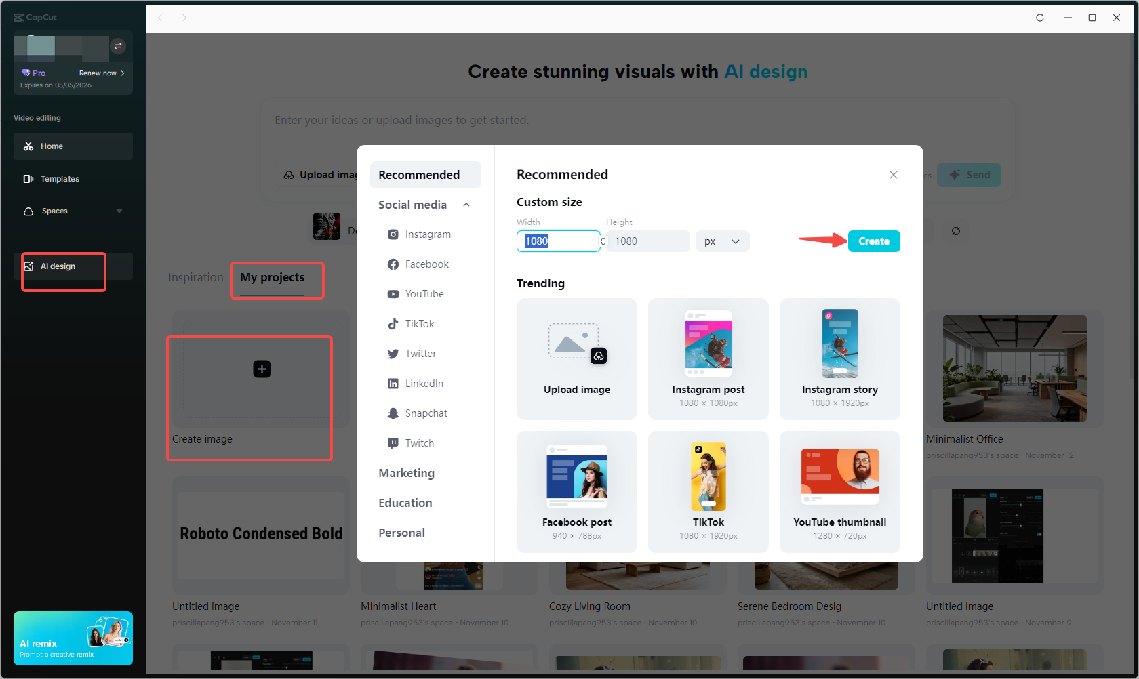1139x679 pixels.
Task: Expand the Spaces section in sidebar
Action: [x=119, y=211]
